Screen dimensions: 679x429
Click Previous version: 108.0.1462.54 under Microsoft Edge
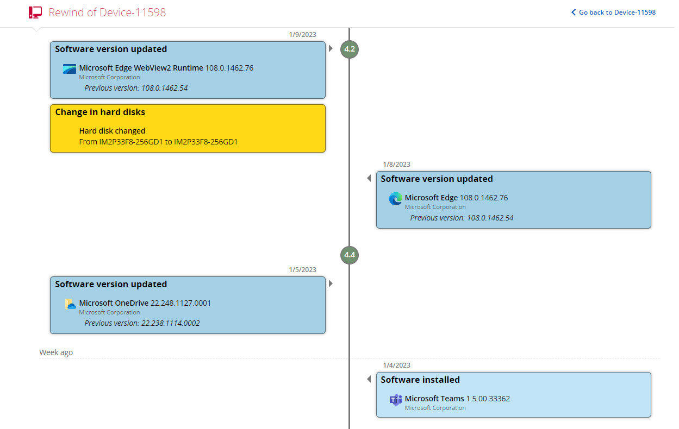pyautogui.click(x=462, y=218)
